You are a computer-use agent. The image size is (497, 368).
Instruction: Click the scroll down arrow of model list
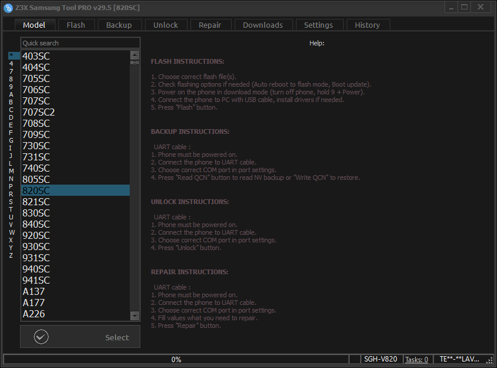coord(134,316)
